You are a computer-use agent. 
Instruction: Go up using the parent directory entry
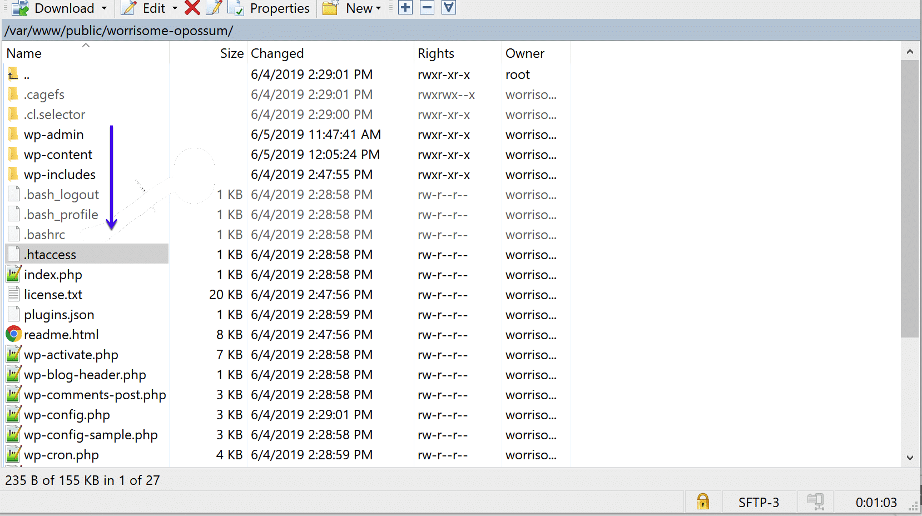(25, 74)
